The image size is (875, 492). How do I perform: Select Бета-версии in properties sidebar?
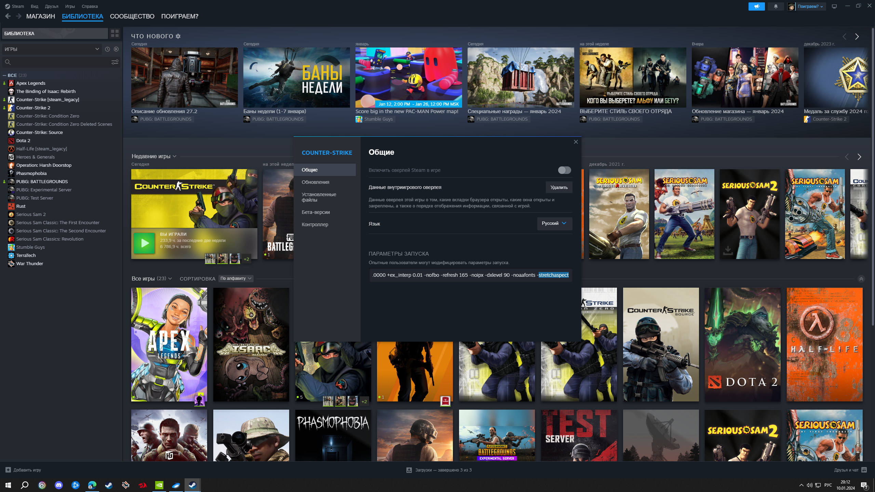coord(325,212)
